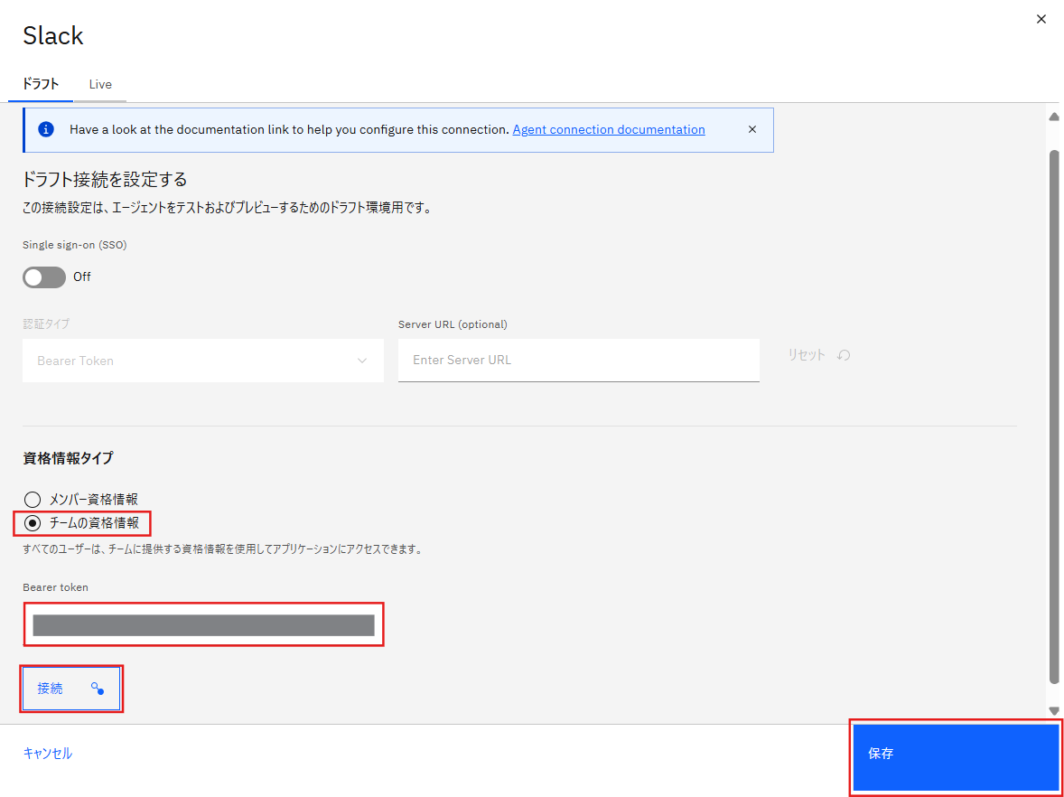Close the Slack dialog with X icon

click(x=1041, y=20)
